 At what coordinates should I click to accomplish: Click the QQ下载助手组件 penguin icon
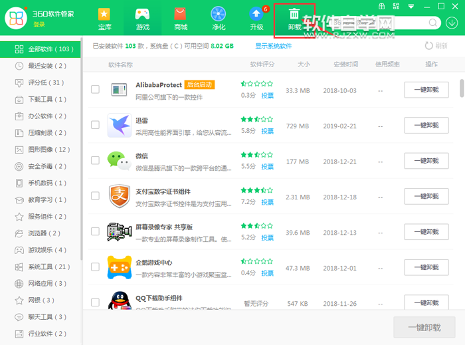click(119, 300)
